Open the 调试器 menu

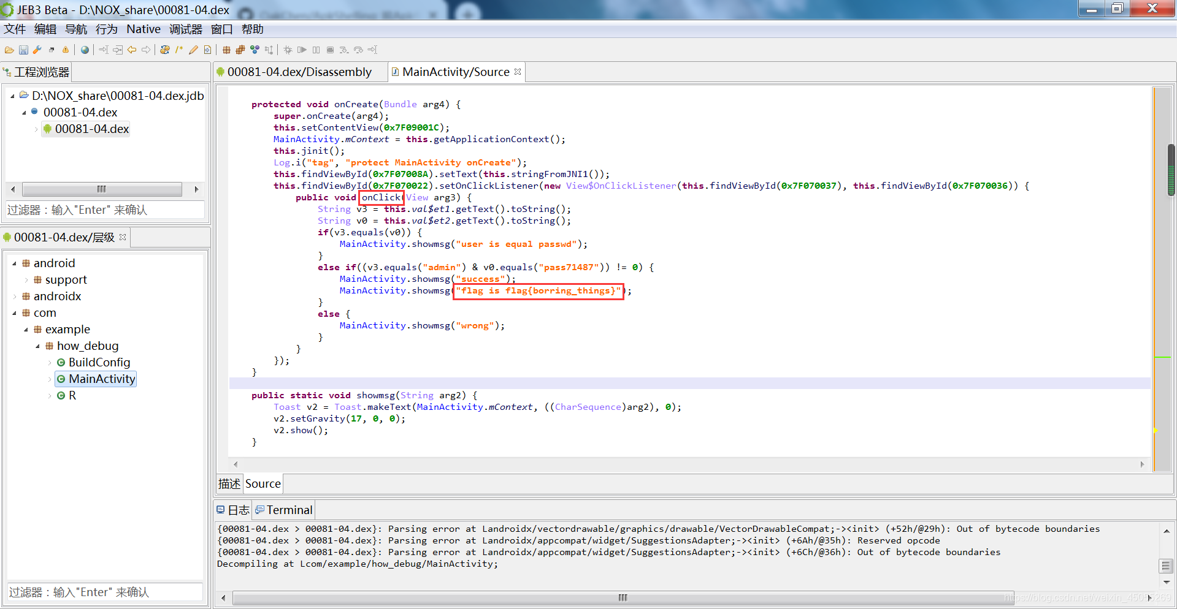tap(186, 29)
